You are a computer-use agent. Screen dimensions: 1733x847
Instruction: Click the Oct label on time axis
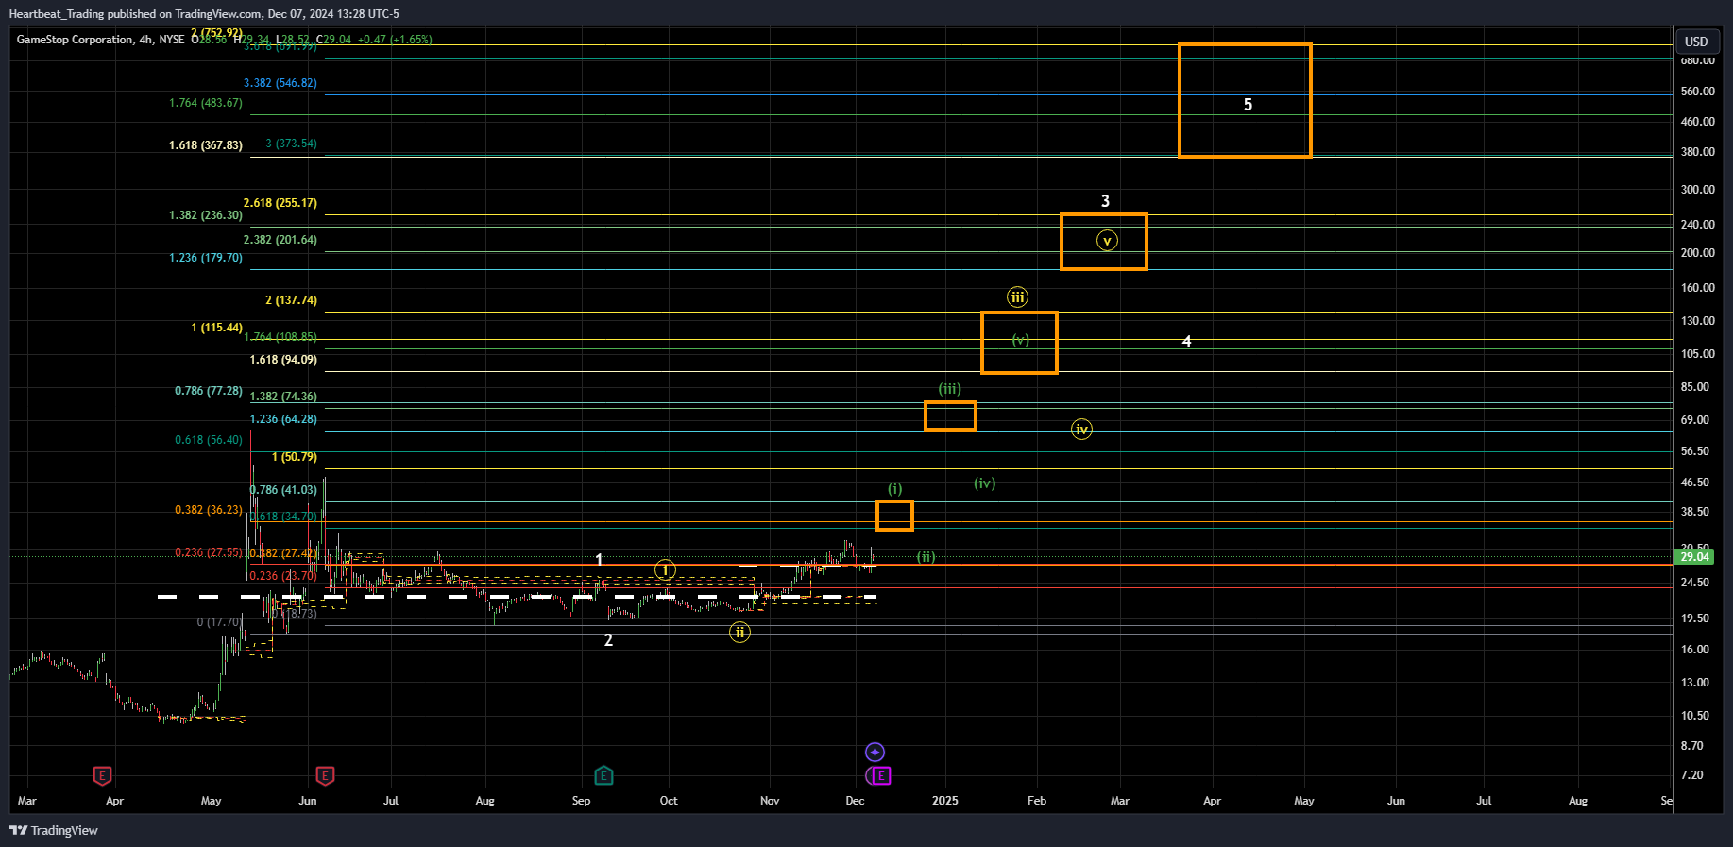point(669,801)
